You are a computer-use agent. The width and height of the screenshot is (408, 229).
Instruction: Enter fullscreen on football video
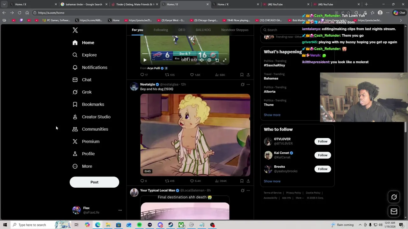click(x=225, y=60)
